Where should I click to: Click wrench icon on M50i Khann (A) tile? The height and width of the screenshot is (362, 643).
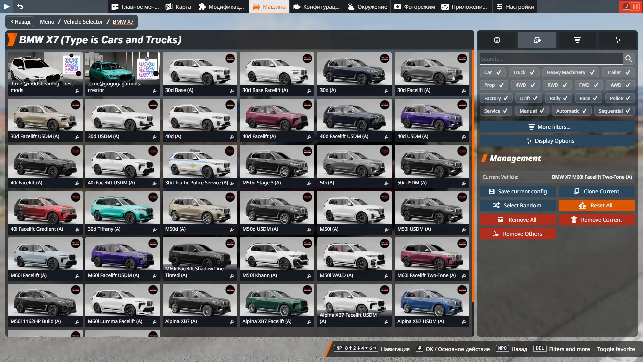point(309,276)
